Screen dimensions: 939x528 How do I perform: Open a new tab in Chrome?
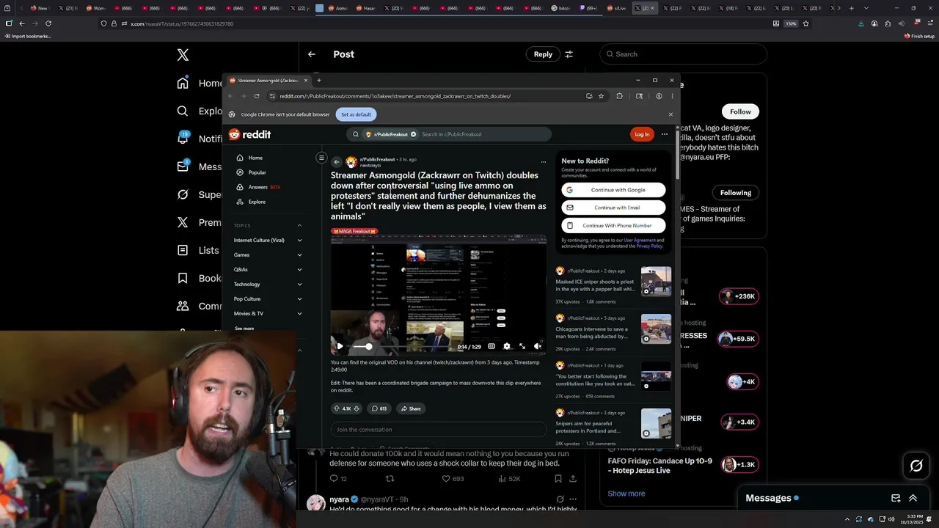319,80
